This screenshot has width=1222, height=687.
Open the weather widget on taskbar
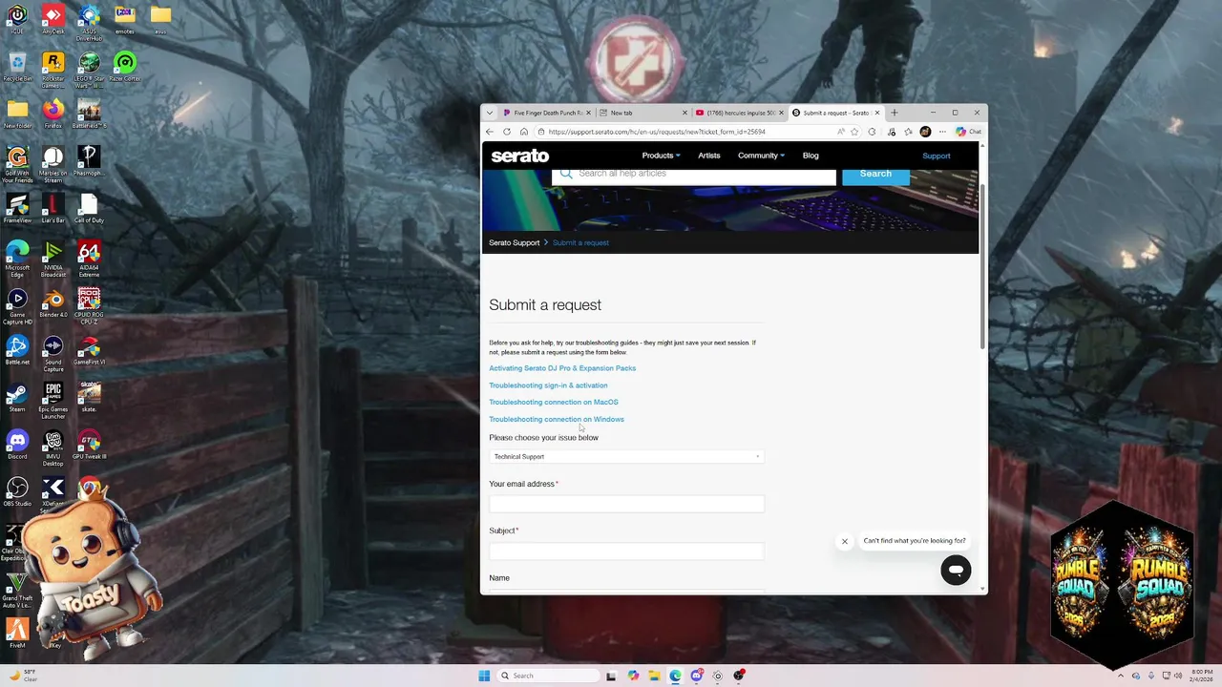pyautogui.click(x=25, y=676)
